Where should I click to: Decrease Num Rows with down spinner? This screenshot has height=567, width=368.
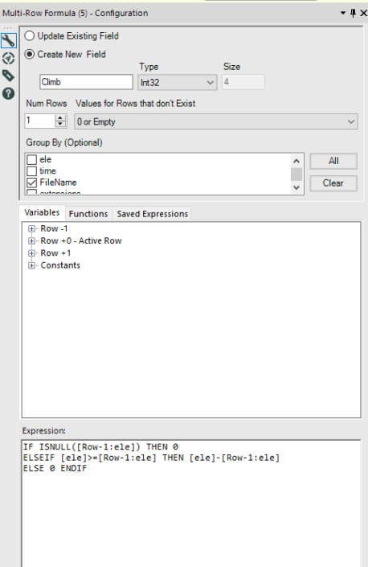(x=60, y=124)
